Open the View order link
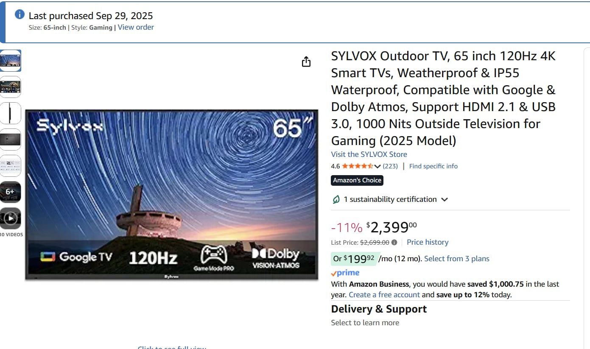This screenshot has height=349, width=590. point(136,27)
